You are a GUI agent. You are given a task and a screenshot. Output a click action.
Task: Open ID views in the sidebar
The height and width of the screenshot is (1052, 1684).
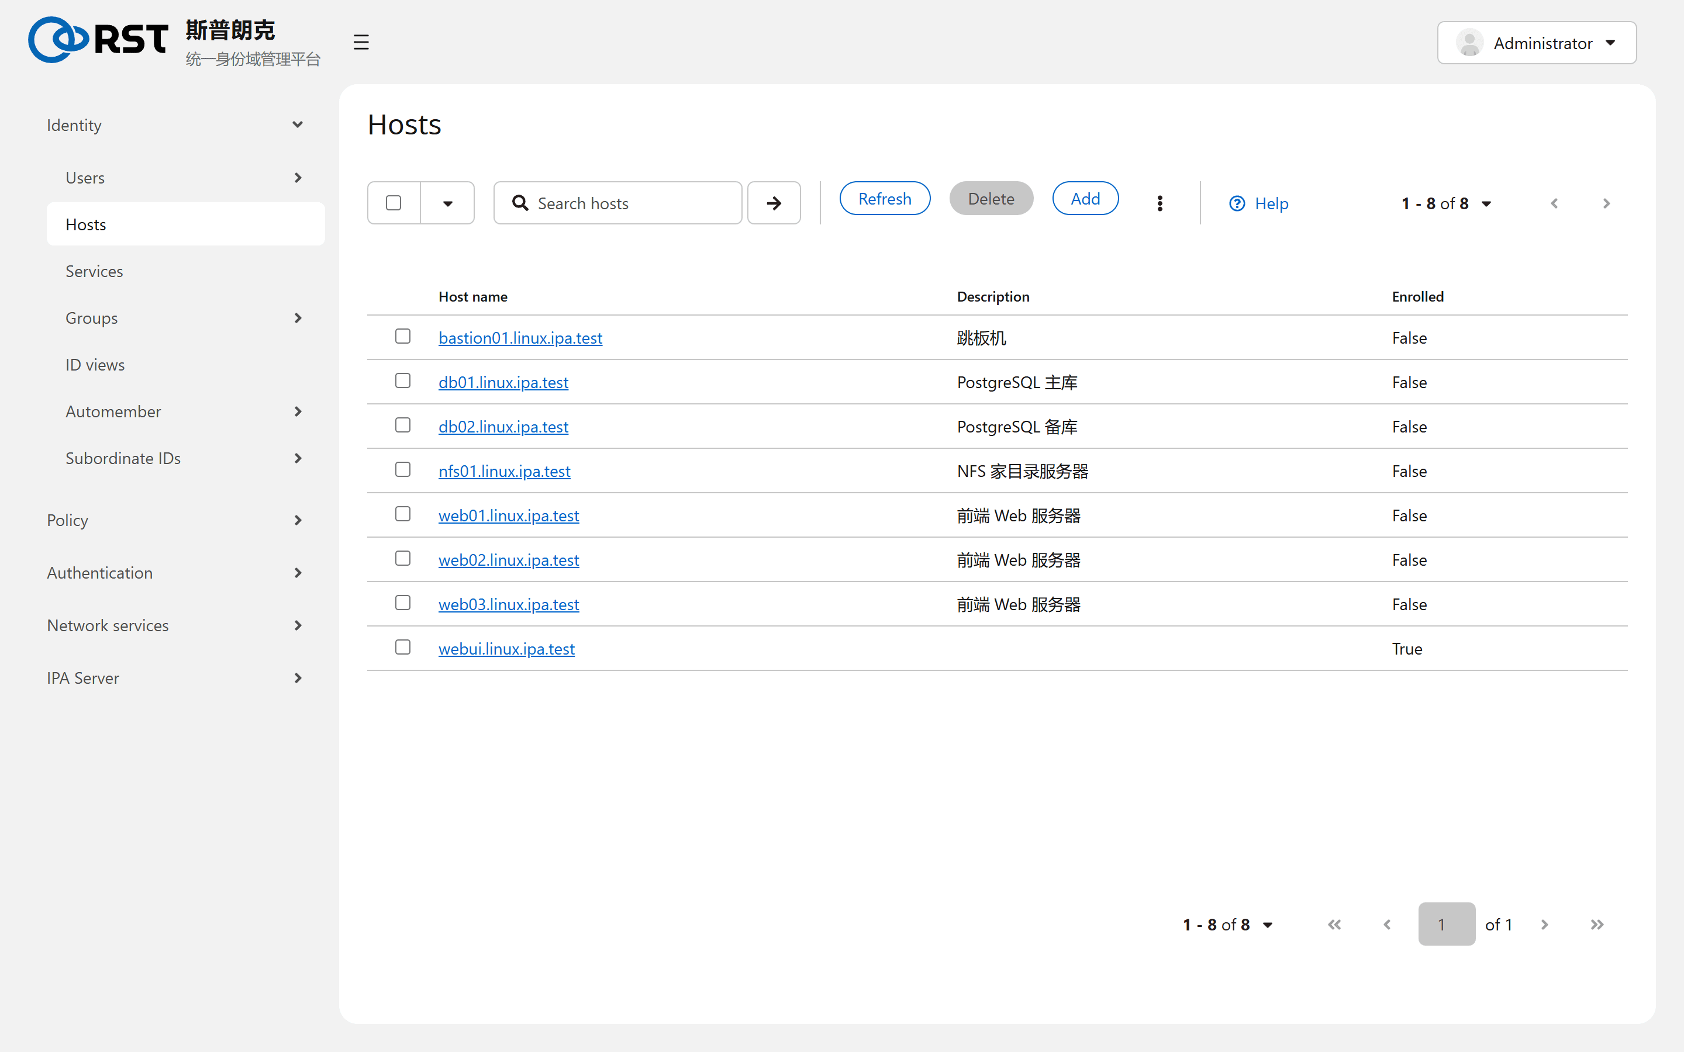[x=185, y=365]
